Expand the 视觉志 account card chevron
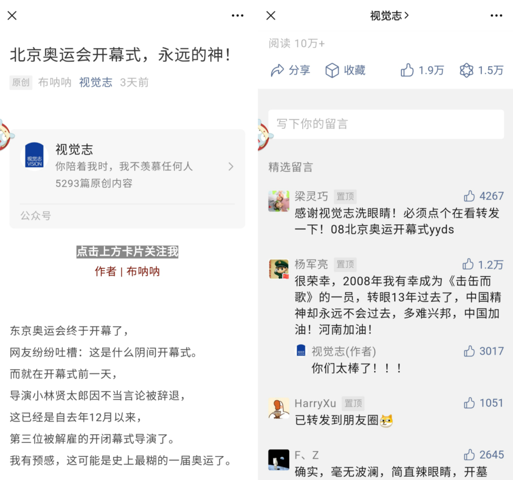 click(231, 166)
